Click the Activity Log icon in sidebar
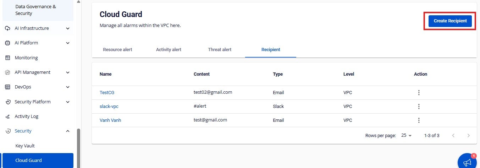Screen dimensions: 480x168 tap(7, 116)
